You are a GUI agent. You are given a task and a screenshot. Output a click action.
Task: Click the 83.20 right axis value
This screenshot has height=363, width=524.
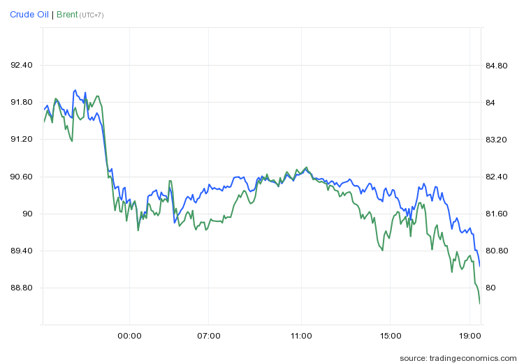pyautogui.click(x=496, y=140)
